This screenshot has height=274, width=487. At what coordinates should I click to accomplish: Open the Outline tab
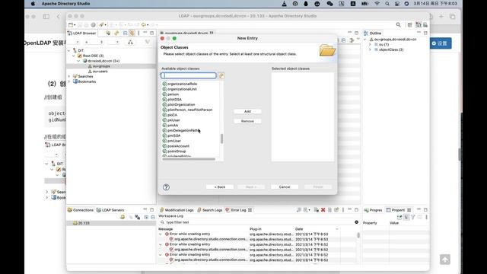click(x=372, y=33)
